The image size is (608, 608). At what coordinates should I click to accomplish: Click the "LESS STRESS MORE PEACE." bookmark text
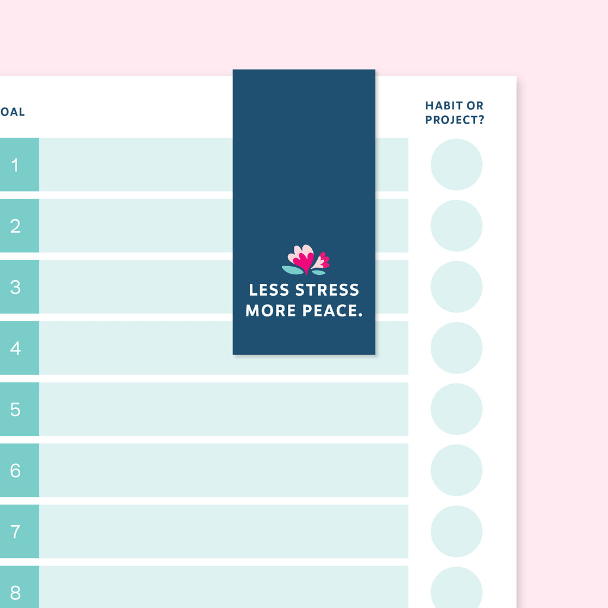point(304,300)
